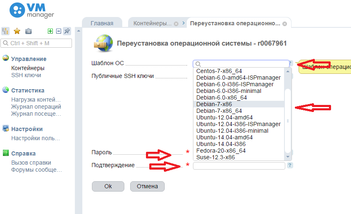Click the Статистика pie chart icon

pyautogui.click(x=5, y=90)
